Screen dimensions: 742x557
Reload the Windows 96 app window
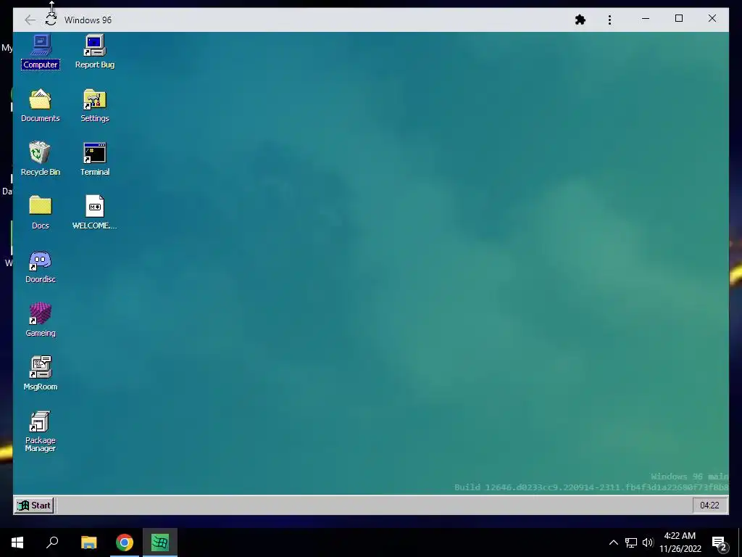tap(51, 20)
